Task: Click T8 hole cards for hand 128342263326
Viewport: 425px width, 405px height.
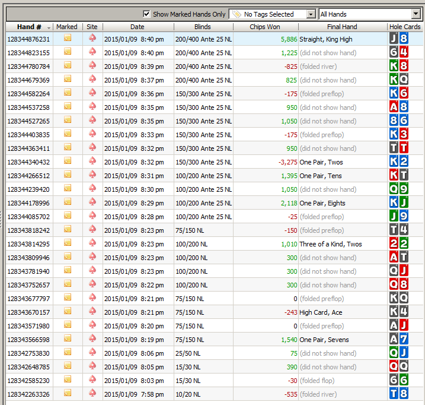Action: [399, 393]
